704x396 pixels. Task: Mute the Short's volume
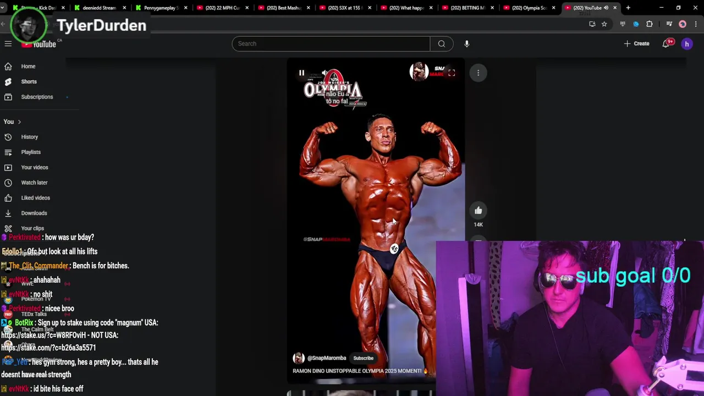click(x=324, y=73)
